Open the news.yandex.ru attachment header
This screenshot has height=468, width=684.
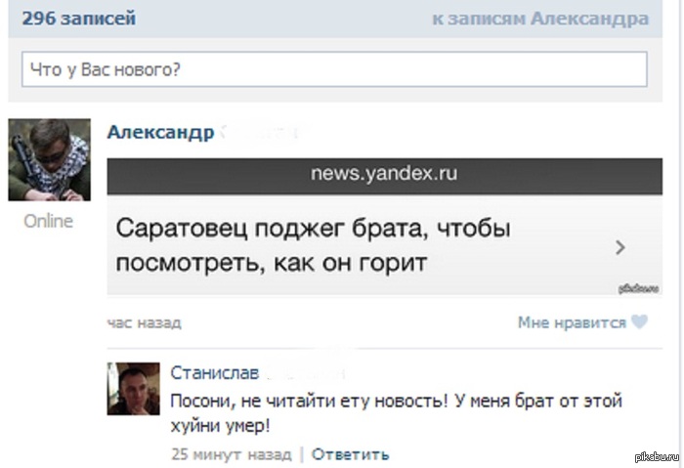click(x=384, y=176)
